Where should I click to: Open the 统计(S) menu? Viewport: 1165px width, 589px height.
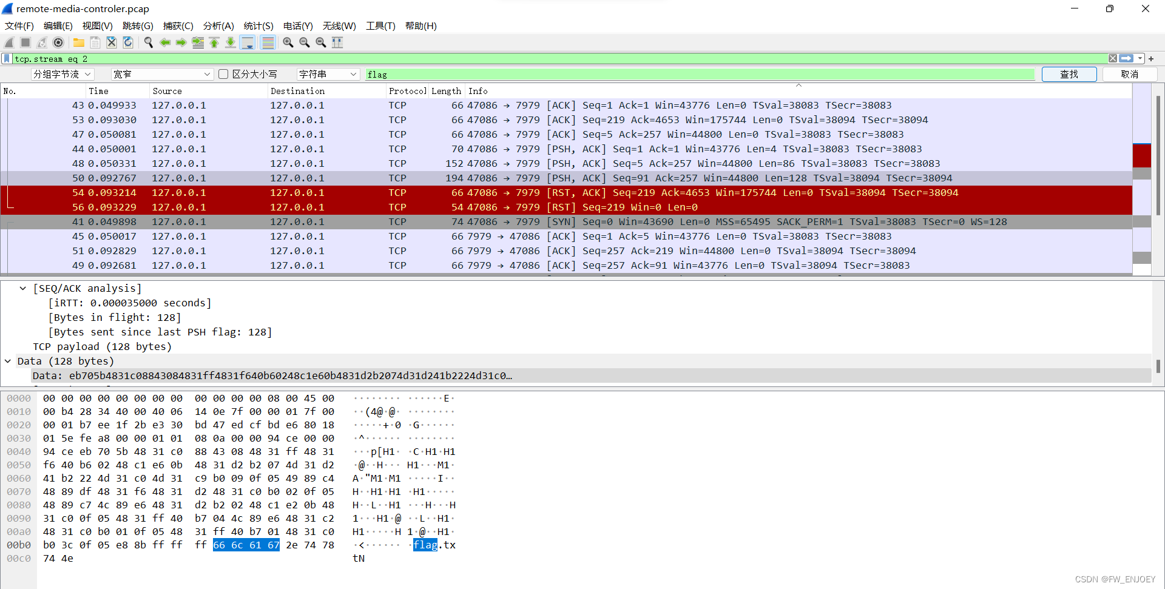pos(258,26)
